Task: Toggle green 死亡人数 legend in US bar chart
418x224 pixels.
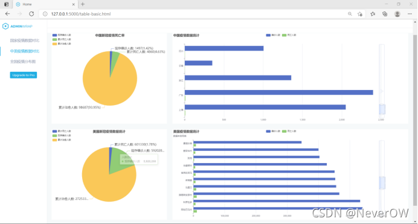Action: point(289,131)
